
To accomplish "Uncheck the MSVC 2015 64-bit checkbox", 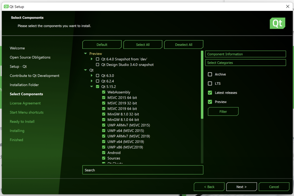I will (x=104, y=97).
